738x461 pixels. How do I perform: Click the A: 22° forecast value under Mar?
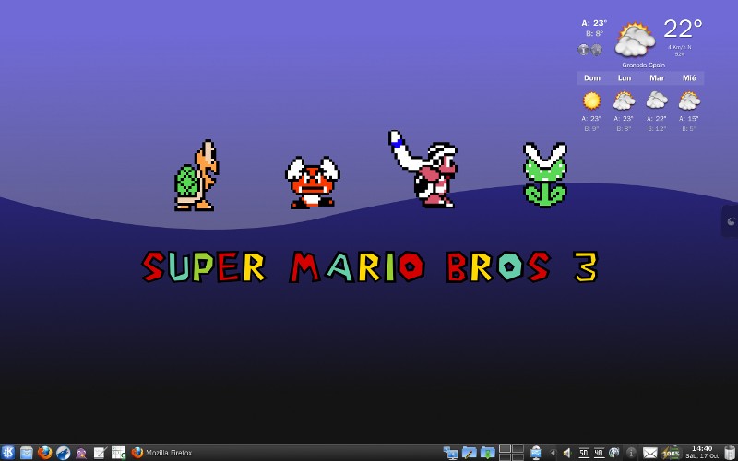[657, 119]
